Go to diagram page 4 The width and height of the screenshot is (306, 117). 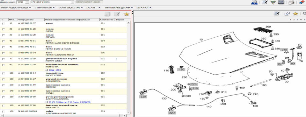(301, 19)
